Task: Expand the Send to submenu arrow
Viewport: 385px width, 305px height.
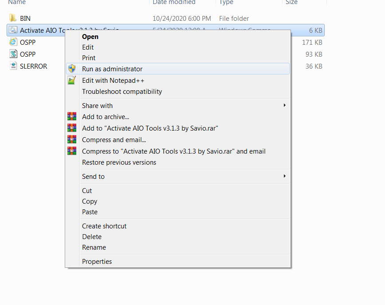Action: point(284,176)
